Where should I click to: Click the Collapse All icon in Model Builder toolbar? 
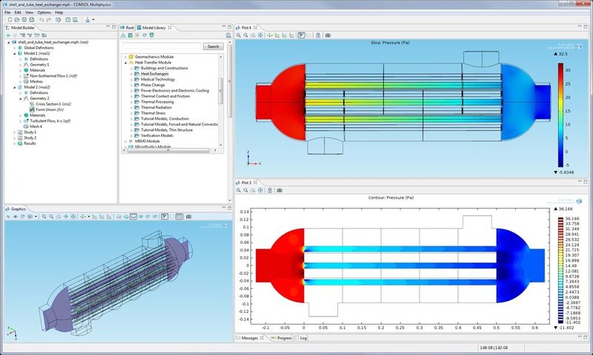[36, 35]
